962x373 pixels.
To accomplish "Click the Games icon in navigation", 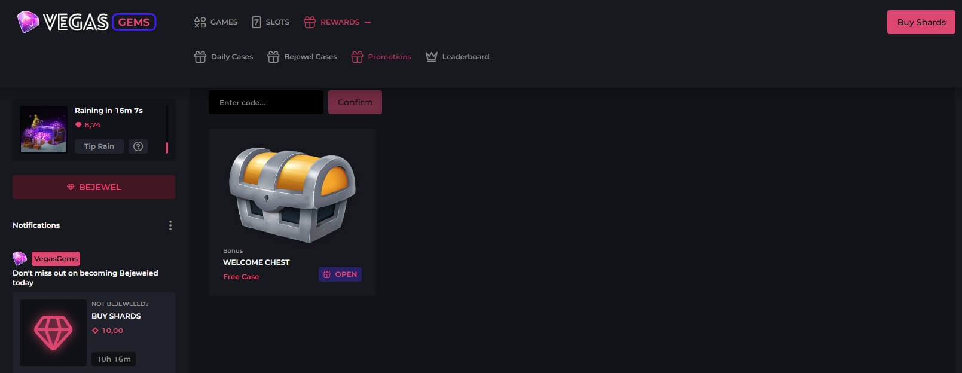I will click(200, 22).
